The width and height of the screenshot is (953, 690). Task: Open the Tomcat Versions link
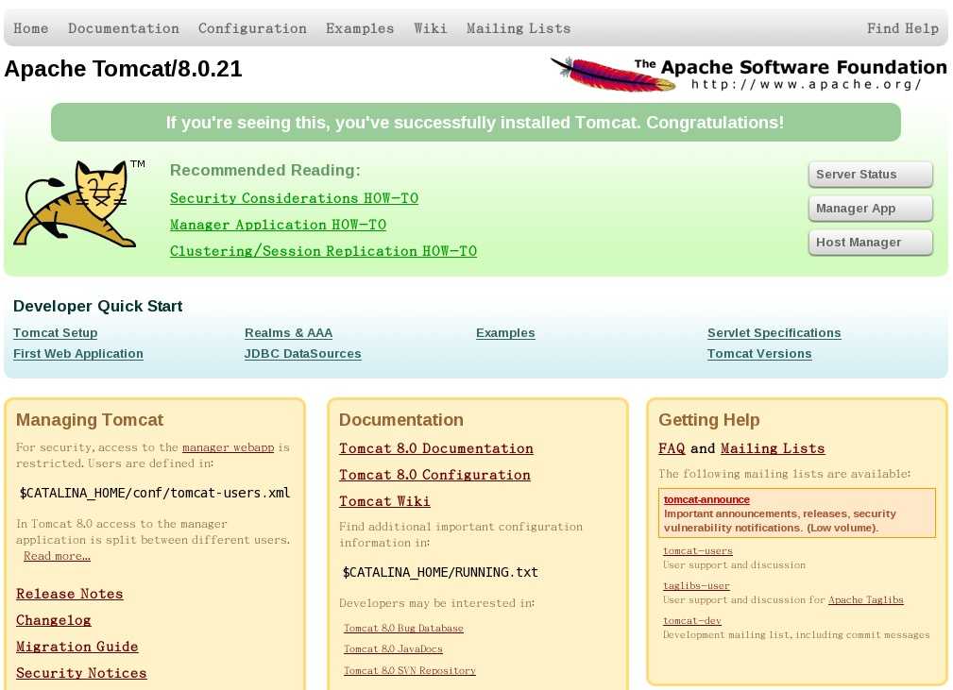point(759,354)
